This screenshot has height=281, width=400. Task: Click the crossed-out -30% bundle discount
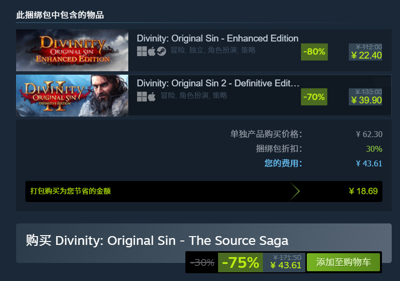[x=202, y=262]
